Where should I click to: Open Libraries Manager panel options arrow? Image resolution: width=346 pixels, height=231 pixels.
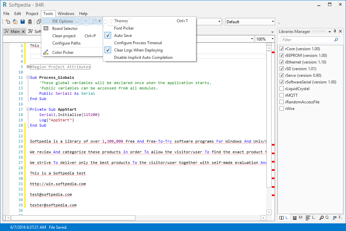329,32
